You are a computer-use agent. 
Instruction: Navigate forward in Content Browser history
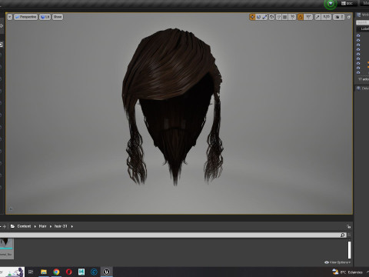[x=5, y=226]
